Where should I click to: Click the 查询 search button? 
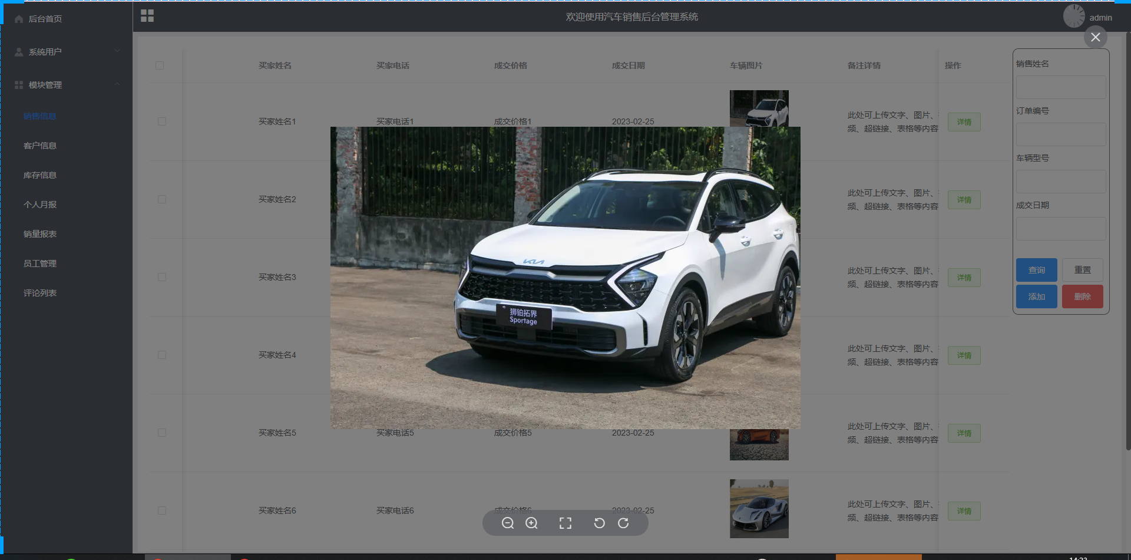[x=1037, y=270]
